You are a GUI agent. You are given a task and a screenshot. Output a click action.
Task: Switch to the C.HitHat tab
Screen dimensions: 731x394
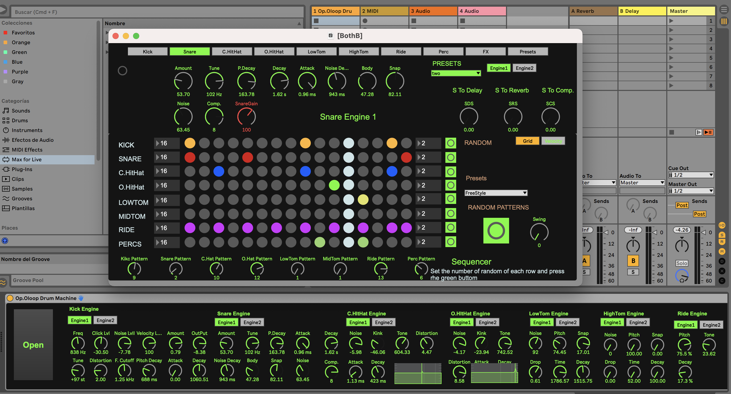click(232, 52)
